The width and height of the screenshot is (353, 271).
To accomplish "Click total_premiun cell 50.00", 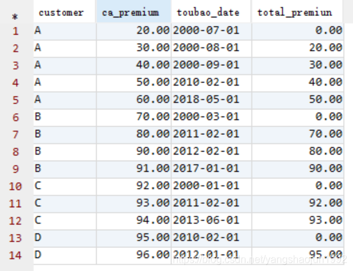I will pos(297,100).
